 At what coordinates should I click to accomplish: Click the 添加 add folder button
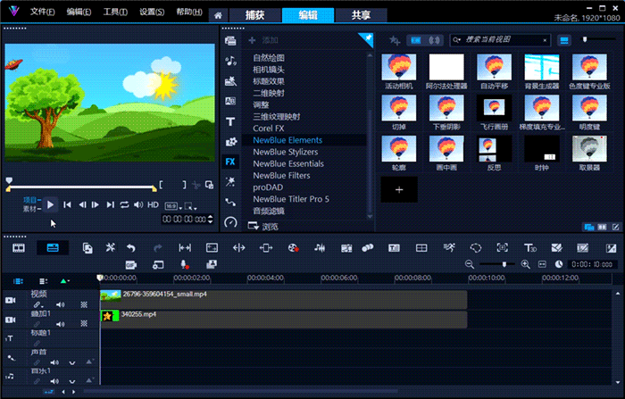click(x=263, y=40)
